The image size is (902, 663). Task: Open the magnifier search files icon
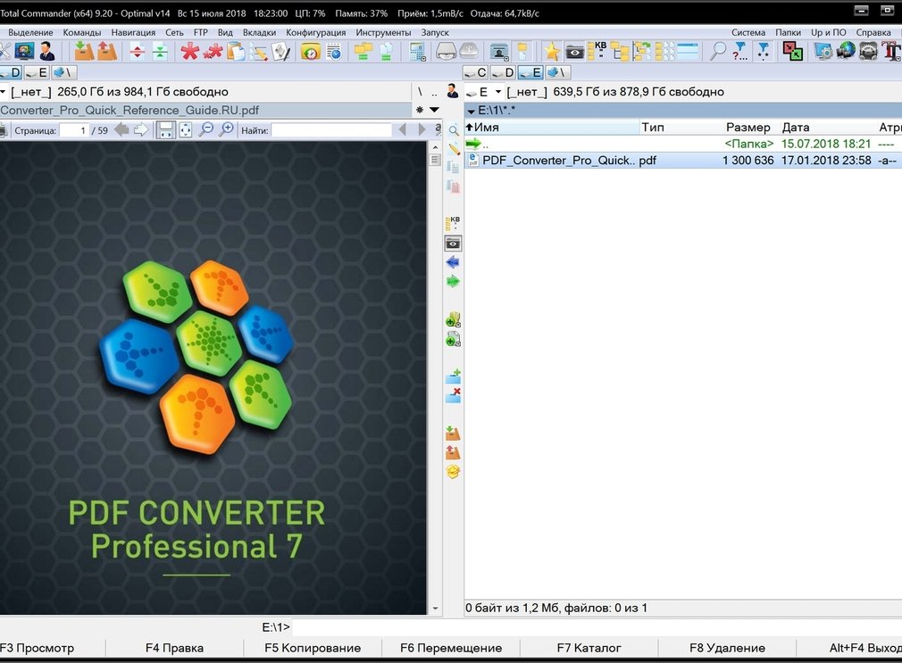(x=717, y=51)
